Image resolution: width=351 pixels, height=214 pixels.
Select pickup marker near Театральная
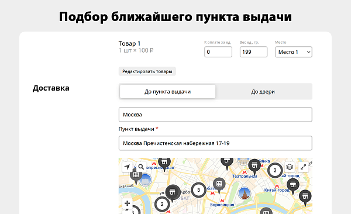[254, 166]
